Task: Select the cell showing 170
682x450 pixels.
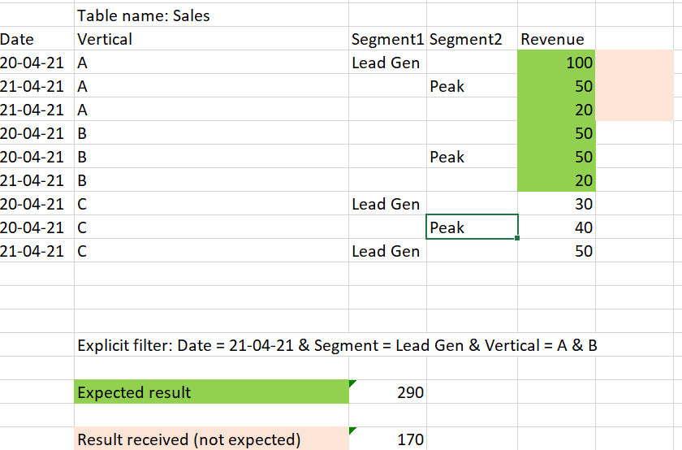Action: [387, 439]
